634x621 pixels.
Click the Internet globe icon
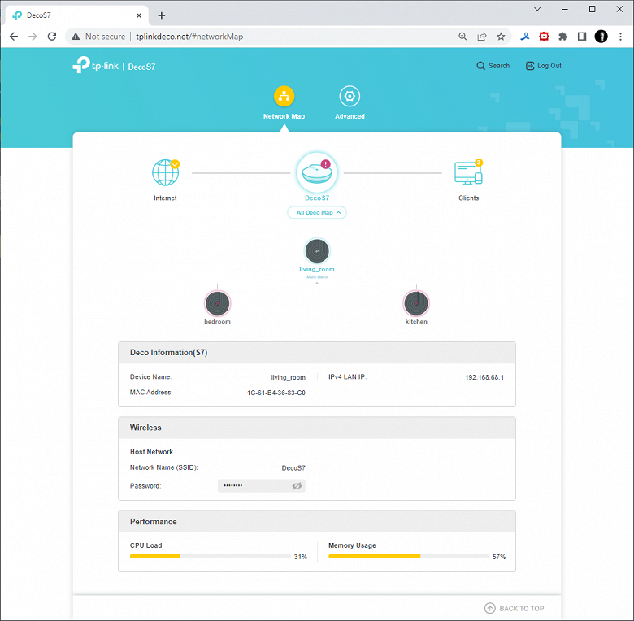[165, 172]
